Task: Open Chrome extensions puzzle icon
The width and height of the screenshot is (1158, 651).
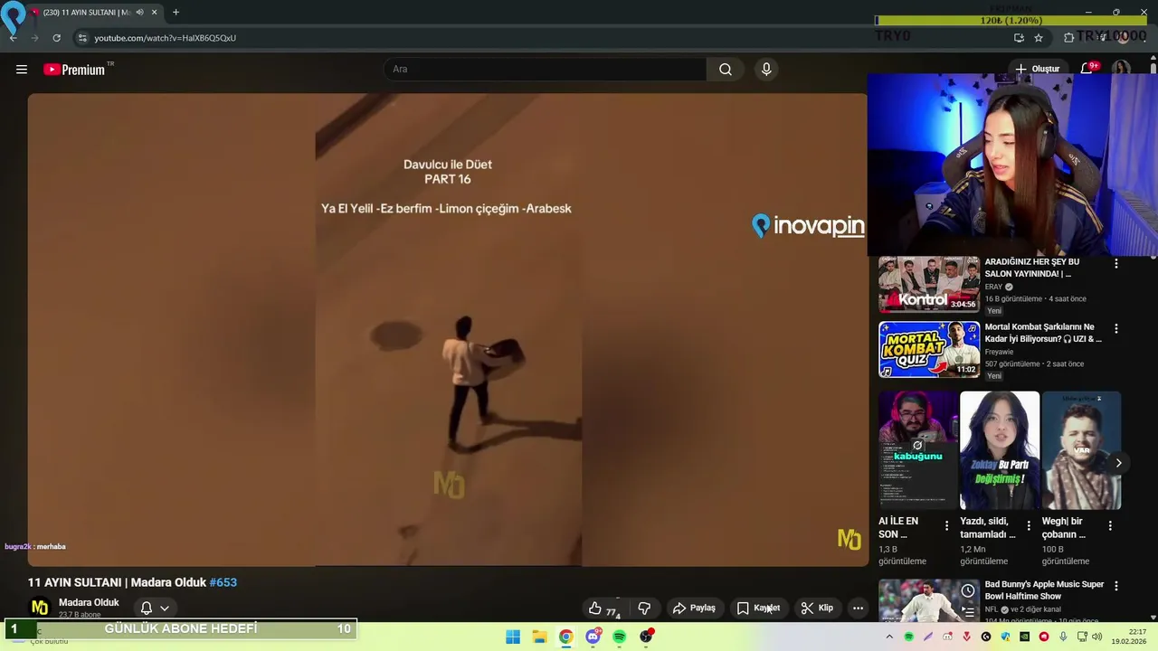Action: pyautogui.click(x=1068, y=38)
